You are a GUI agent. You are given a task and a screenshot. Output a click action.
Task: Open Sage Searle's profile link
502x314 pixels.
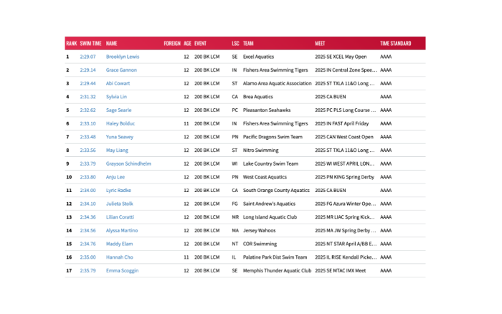(x=119, y=110)
